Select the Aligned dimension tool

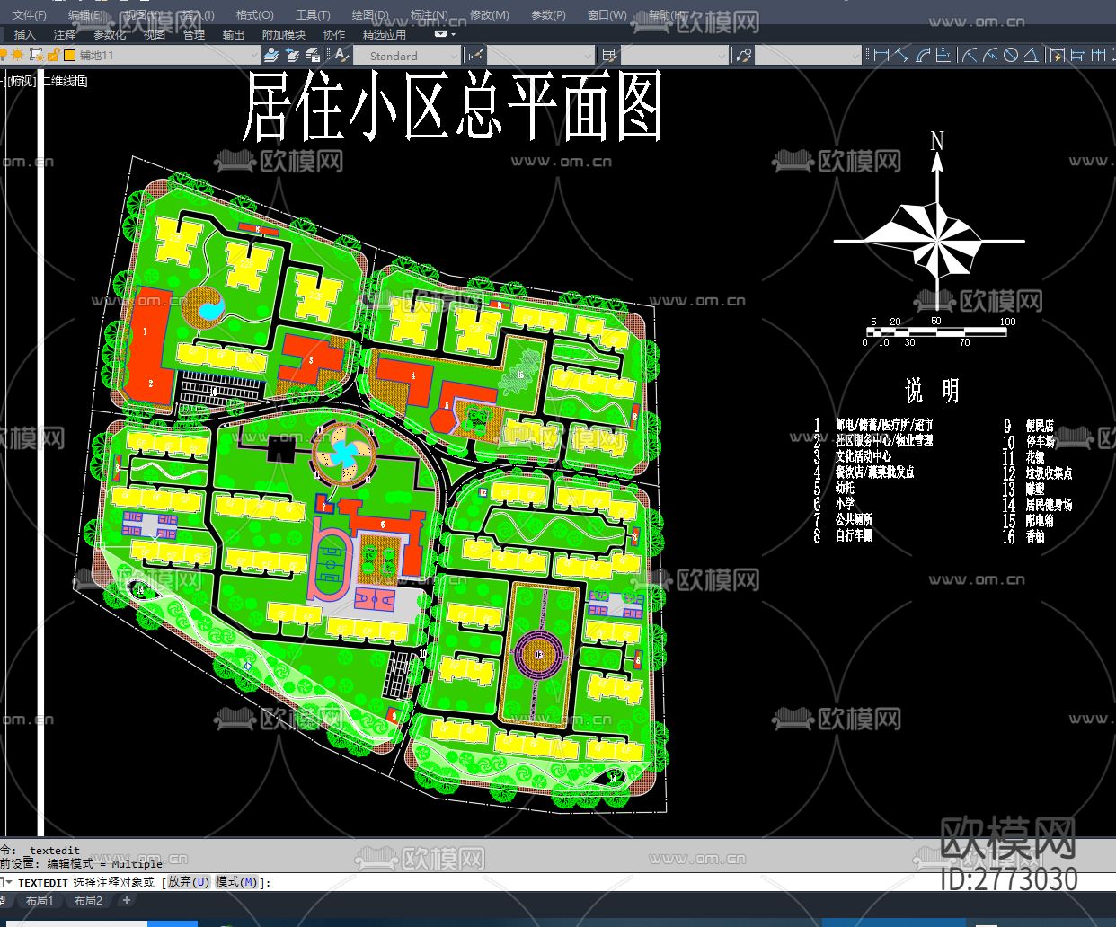tap(902, 55)
